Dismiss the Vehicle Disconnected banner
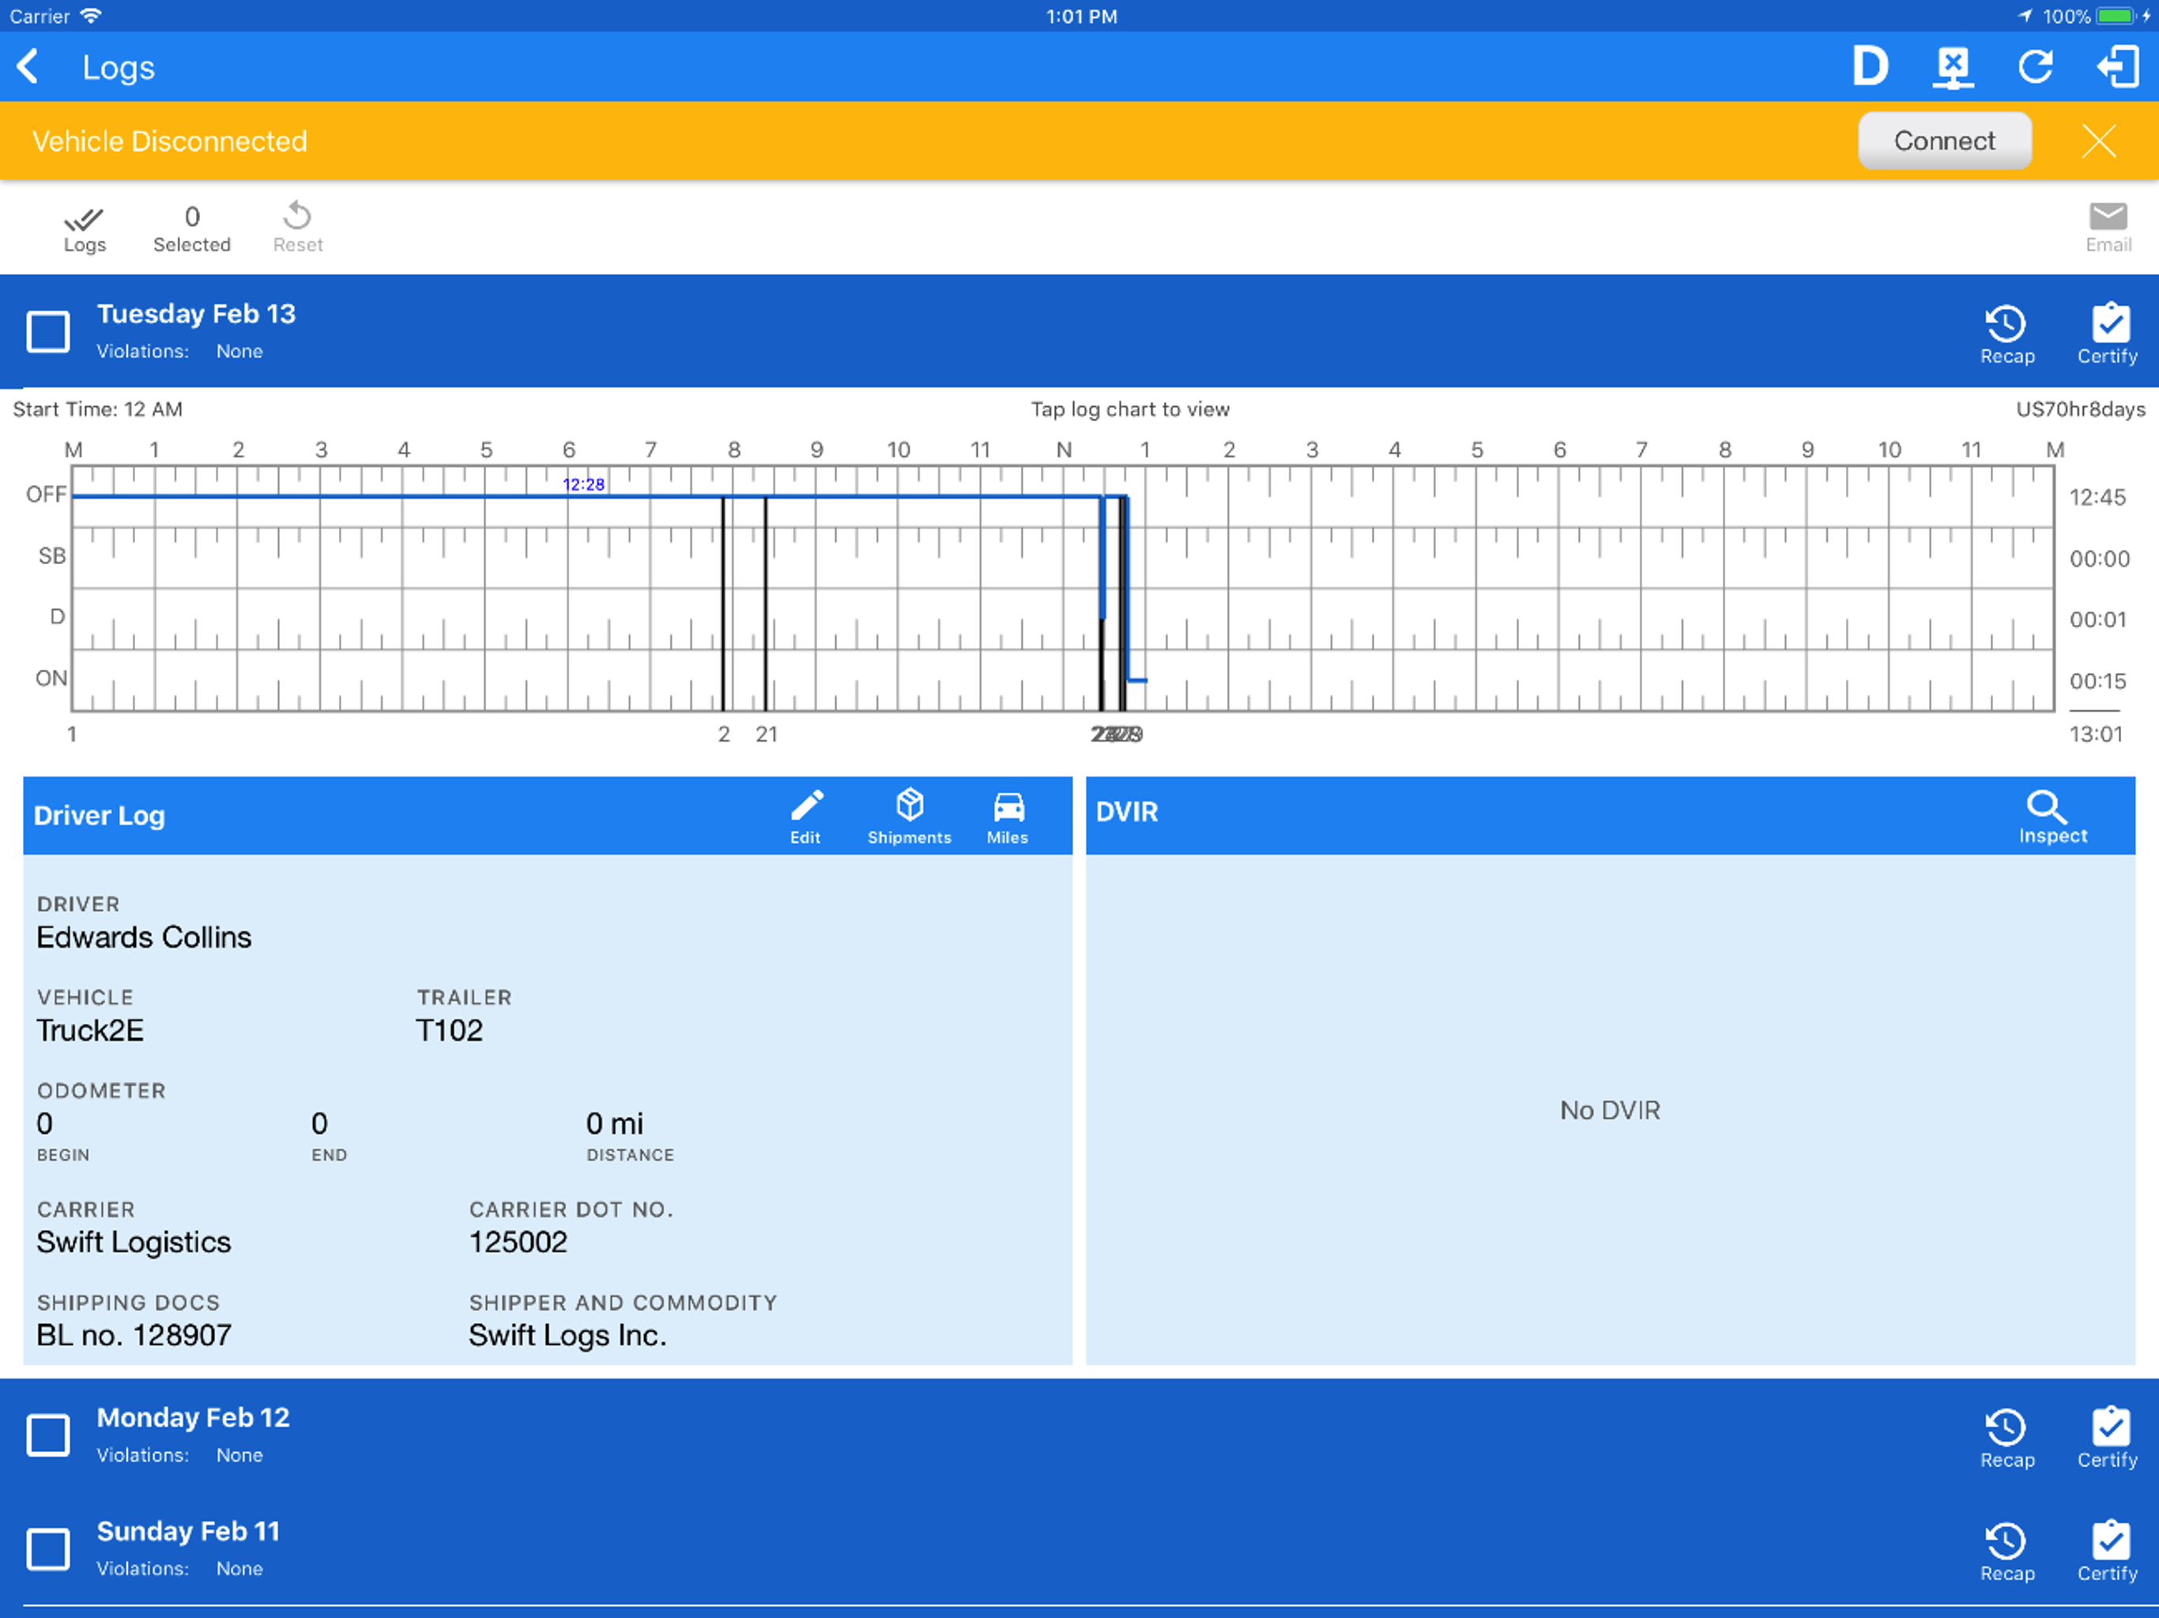The width and height of the screenshot is (2159, 1618). pos(2098,141)
